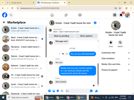The height and width of the screenshot is (100, 134).
Task: Install app icon in address bar
Action: coord(116,8)
